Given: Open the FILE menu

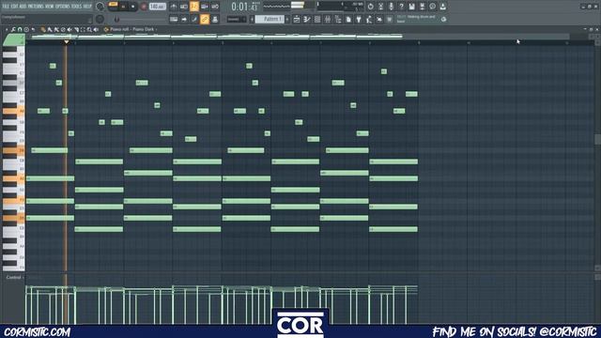Looking at the screenshot, I should 6,7.
